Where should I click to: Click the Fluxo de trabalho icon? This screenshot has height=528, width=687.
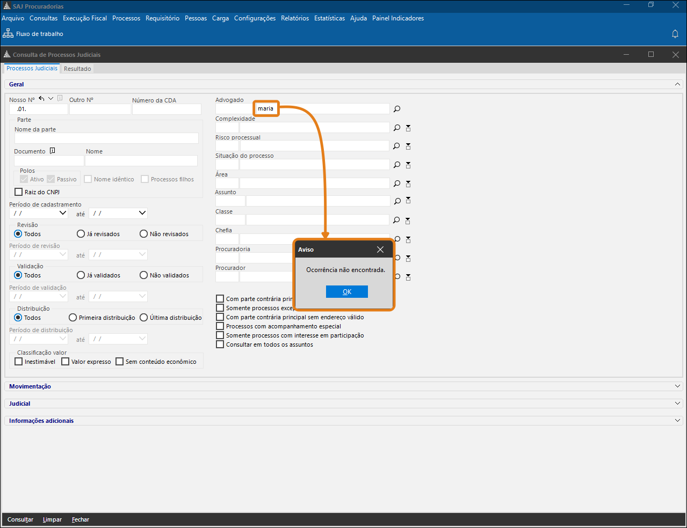pyautogui.click(x=8, y=33)
